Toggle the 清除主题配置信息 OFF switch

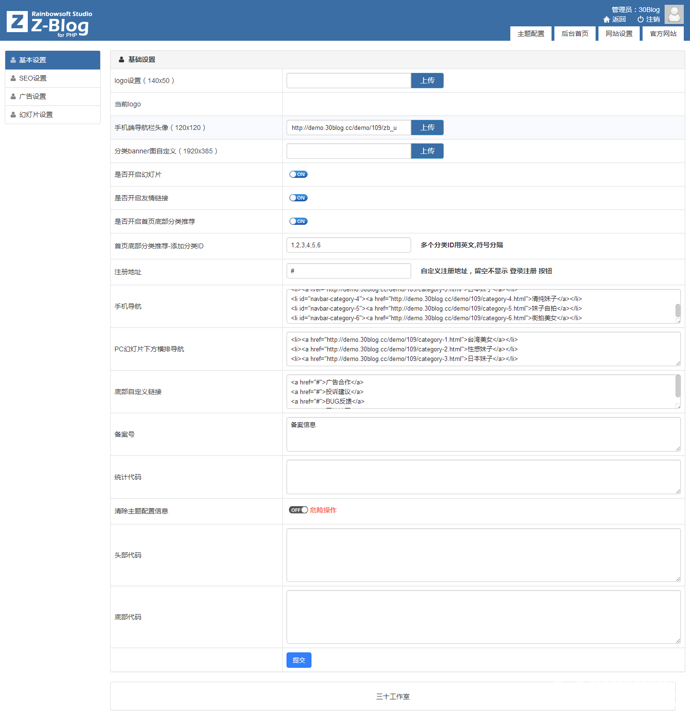point(299,510)
